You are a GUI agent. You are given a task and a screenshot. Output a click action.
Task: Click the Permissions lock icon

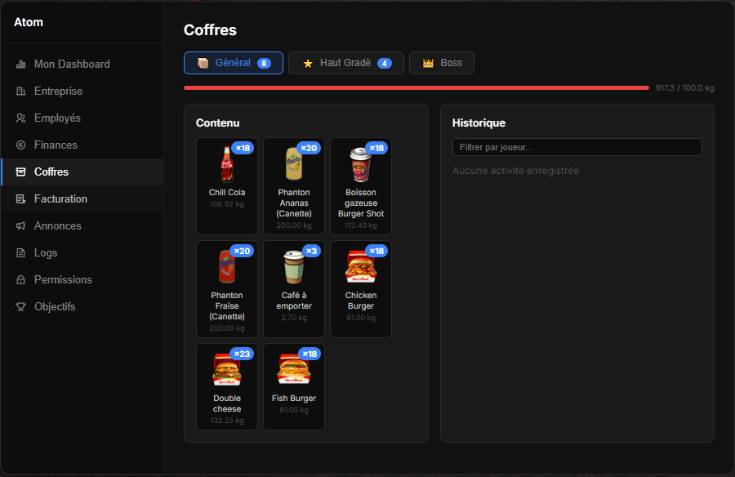pyautogui.click(x=21, y=280)
